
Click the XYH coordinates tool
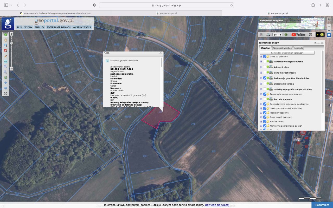(5, 61)
